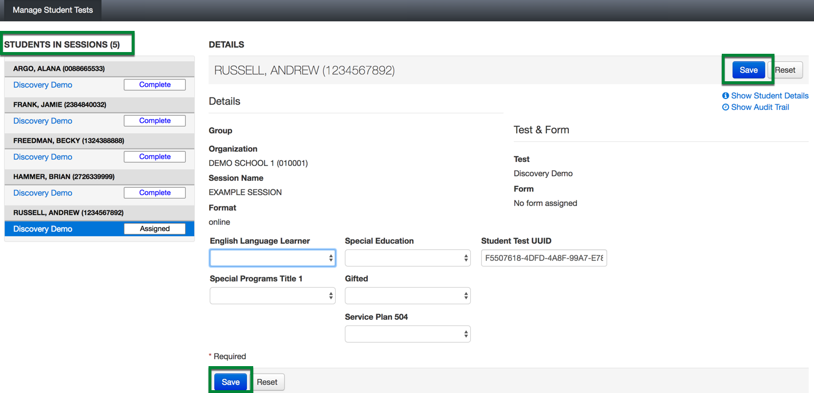This screenshot has height=393, width=814.
Task: Click Complete status for Brian Hammer
Action: (155, 193)
